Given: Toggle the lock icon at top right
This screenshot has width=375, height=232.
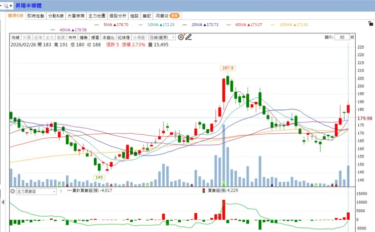Looking at the screenshot, I should (370, 23).
